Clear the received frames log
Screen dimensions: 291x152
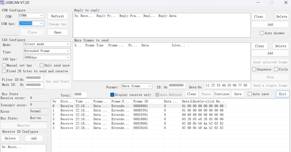tap(192, 94)
